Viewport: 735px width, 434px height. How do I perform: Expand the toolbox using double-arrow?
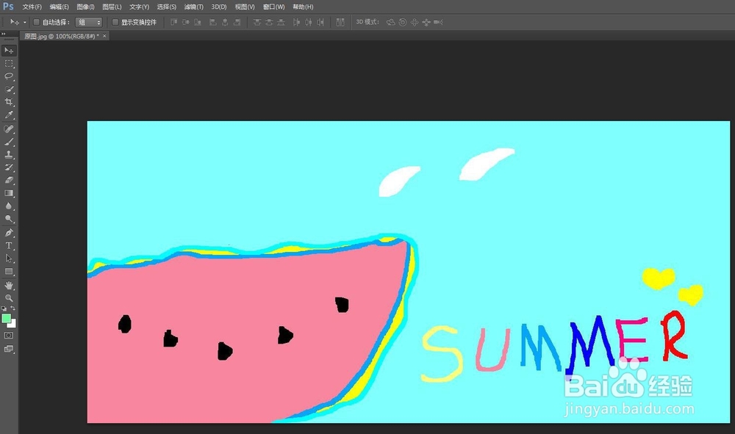click(4, 34)
